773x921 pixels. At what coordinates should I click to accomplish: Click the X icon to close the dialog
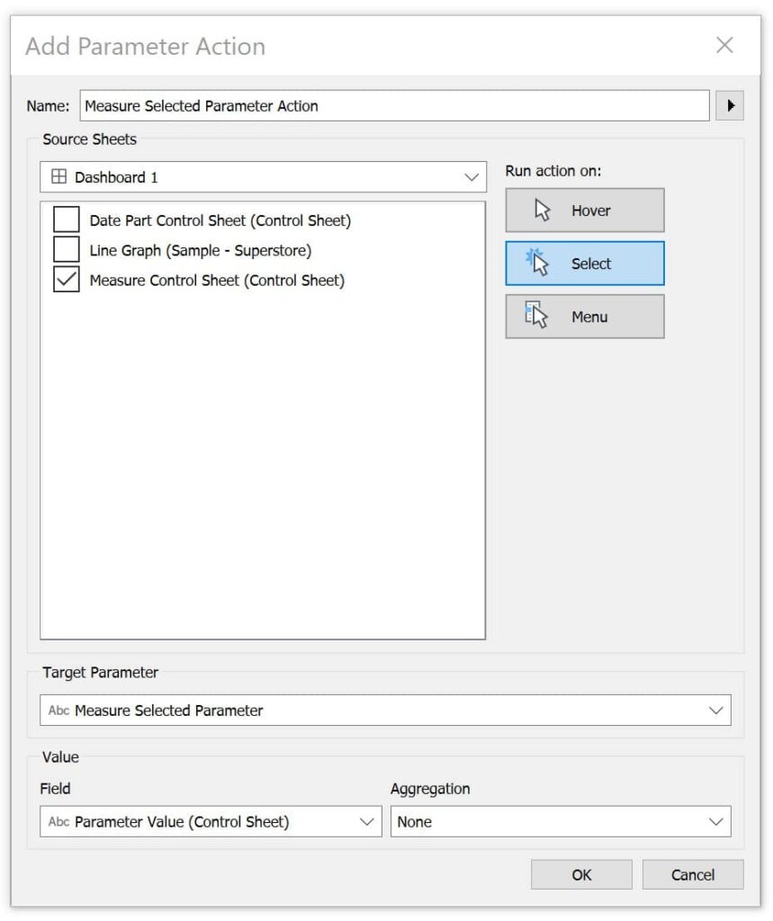pyautogui.click(x=725, y=46)
